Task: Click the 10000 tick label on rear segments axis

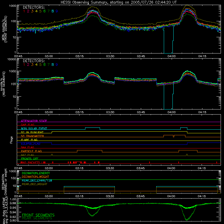Action: coord(11,59)
